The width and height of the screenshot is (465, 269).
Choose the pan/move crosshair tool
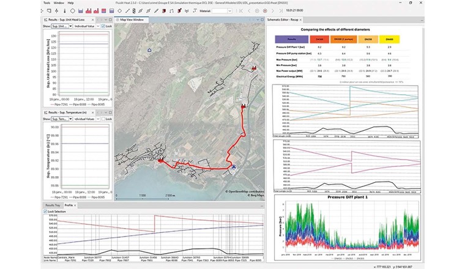click(x=57, y=11)
